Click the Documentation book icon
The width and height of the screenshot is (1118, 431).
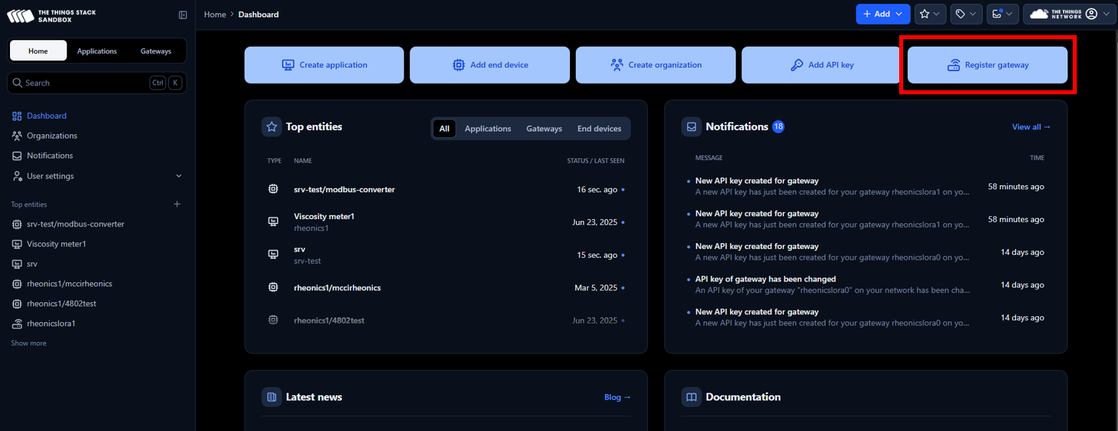point(692,397)
